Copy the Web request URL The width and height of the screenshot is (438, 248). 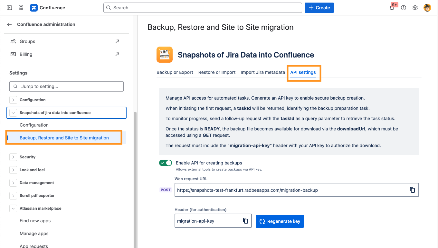coord(412,190)
